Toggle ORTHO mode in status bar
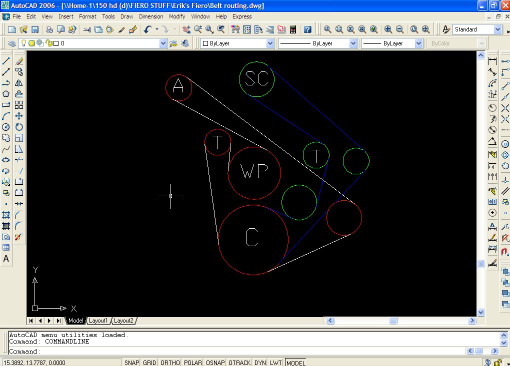Screen dimensions: 510x366 coord(170,363)
